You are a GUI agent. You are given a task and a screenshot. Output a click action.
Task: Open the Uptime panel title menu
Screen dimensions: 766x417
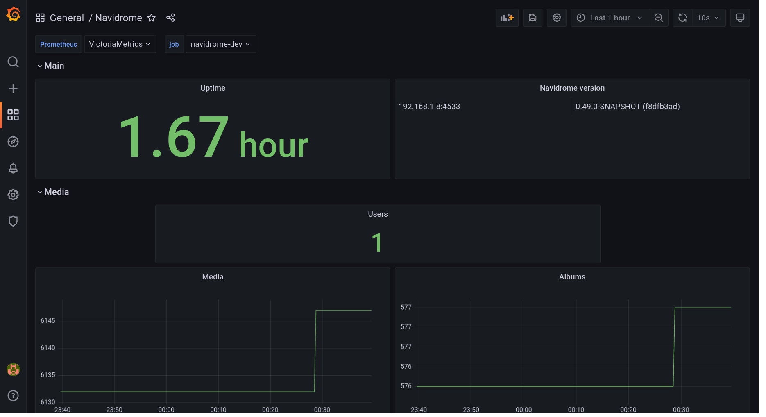click(x=213, y=88)
